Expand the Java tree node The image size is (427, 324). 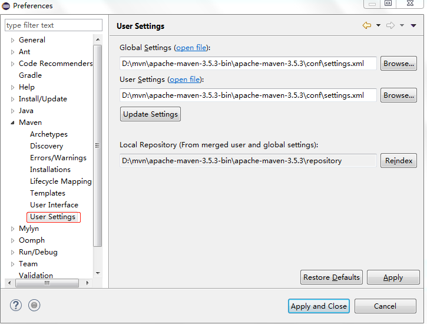[x=12, y=111]
